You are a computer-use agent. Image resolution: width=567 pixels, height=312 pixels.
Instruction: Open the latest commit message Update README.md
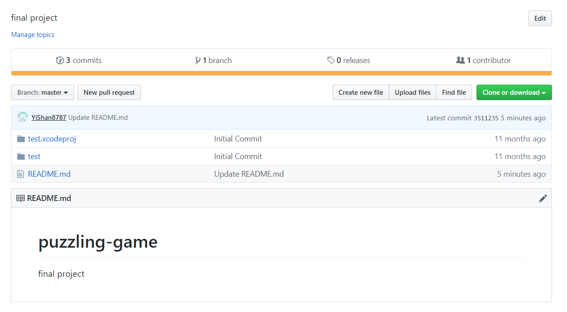tap(98, 118)
